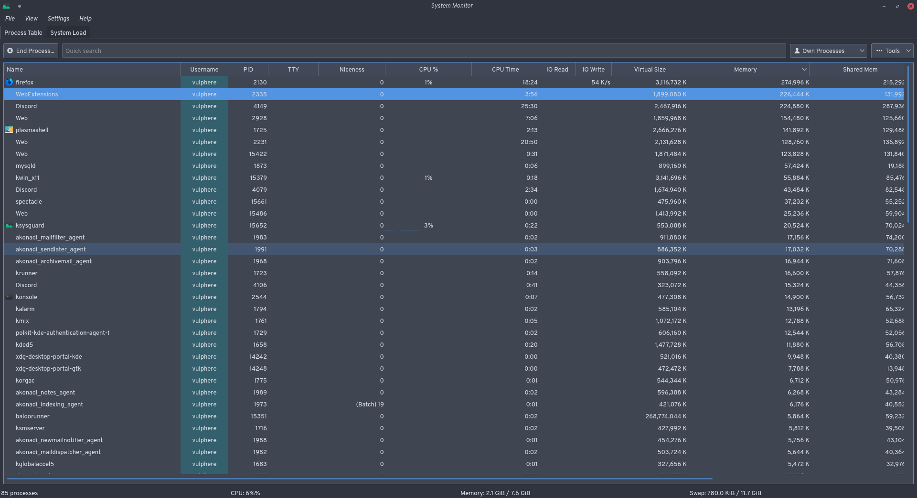Select the akonadi_mailfilter_agent row
This screenshot has height=498, width=917.
[455, 237]
